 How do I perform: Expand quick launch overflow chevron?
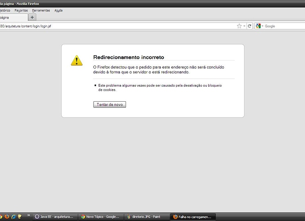(x=29, y=215)
